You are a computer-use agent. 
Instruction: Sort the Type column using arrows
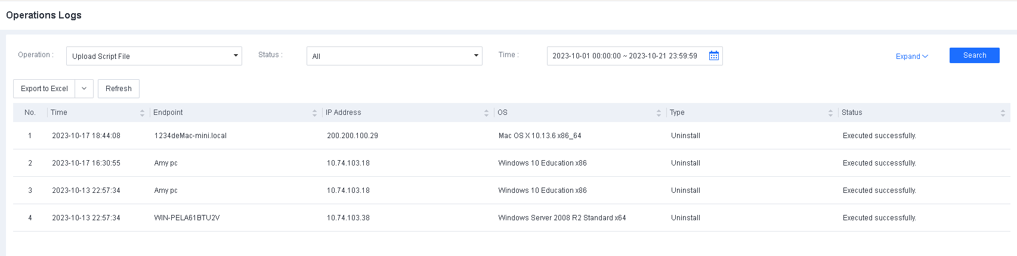[830, 113]
